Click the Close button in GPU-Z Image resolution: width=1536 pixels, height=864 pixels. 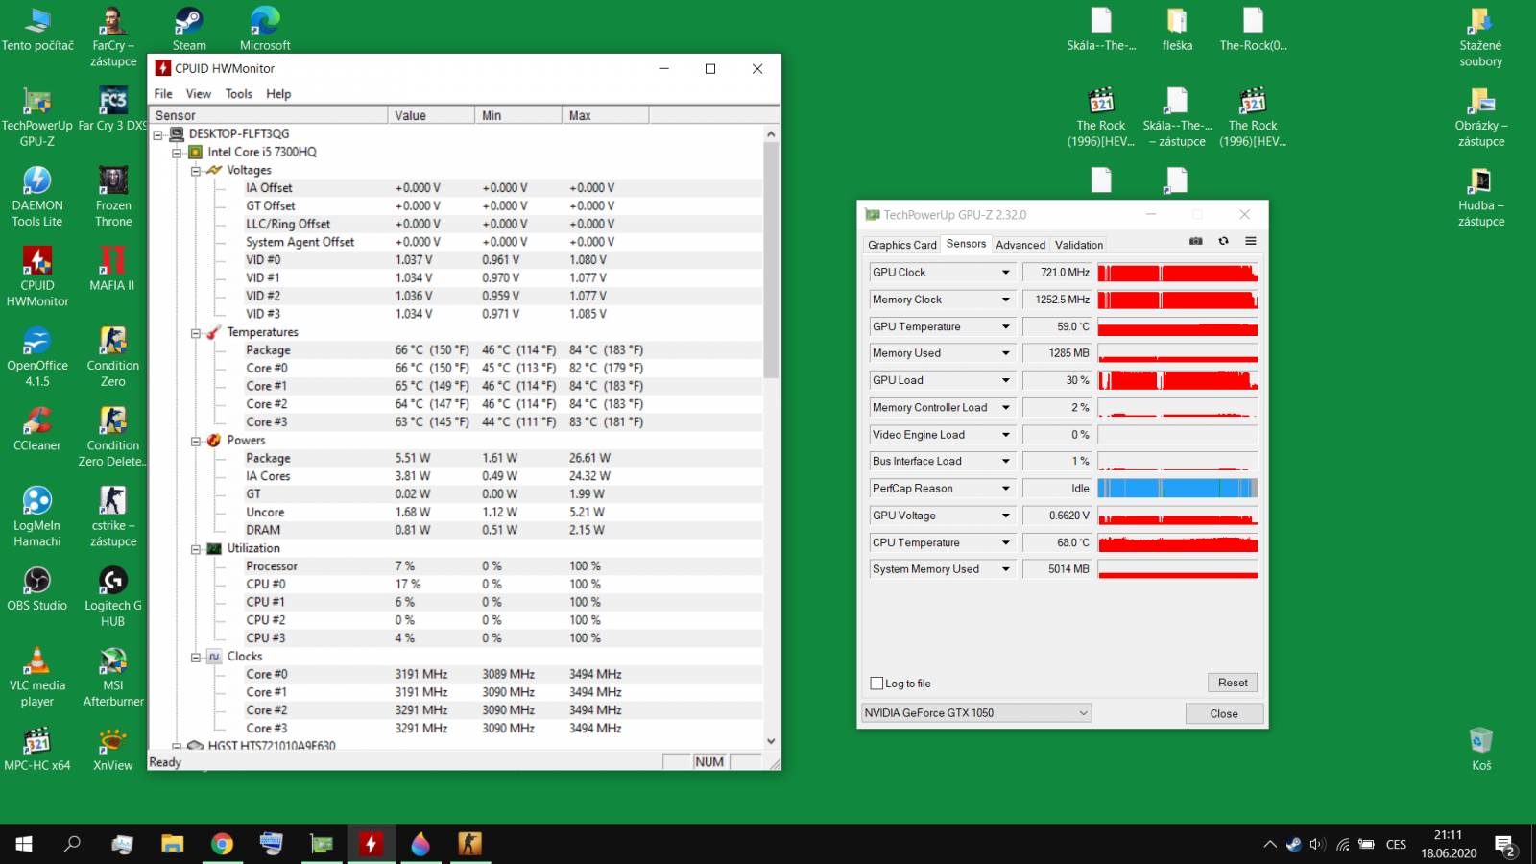coord(1224,713)
